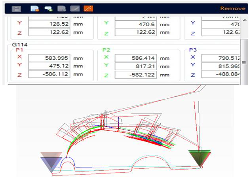Click the Y field showing 128.52
Screen dimensions: 249x177
[49, 23]
